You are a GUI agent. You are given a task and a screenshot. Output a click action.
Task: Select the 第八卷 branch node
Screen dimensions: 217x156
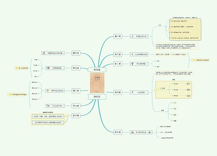click(x=76, y=91)
